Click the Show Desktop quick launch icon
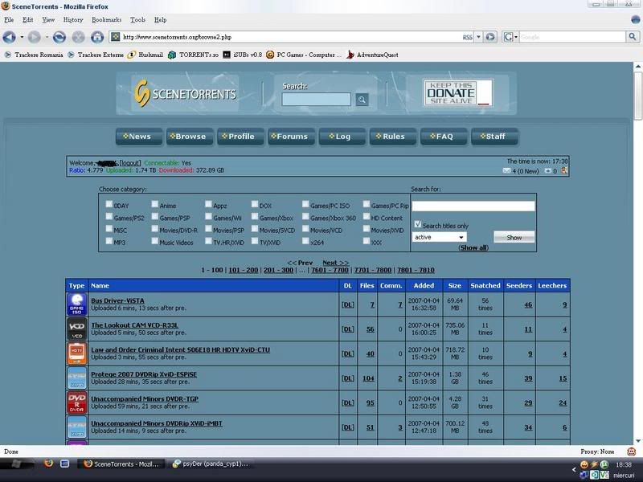 point(64,464)
